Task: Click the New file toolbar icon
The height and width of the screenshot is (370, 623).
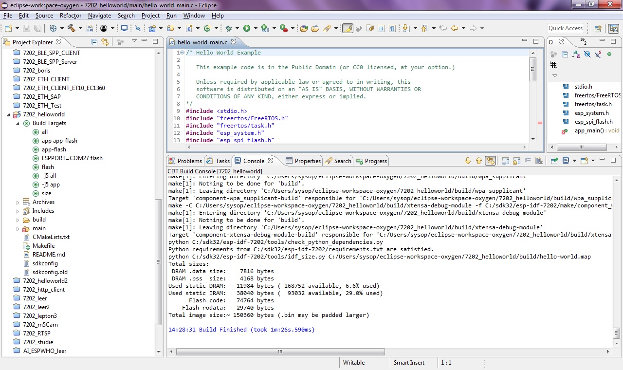Action: coord(8,28)
